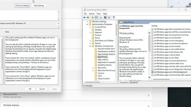Click the Export List toolbar icon
The image size is (191, 107).
[x=101, y=18]
